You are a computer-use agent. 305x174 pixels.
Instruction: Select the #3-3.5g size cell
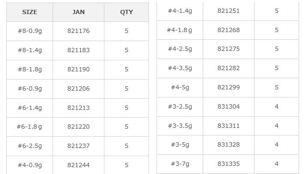coord(180,126)
